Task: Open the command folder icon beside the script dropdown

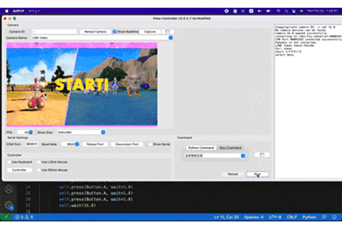Action: (262, 155)
